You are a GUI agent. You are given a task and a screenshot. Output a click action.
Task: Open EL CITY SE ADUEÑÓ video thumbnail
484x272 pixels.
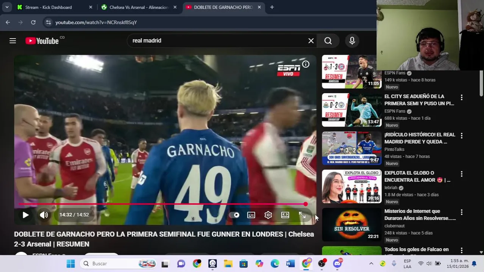pyautogui.click(x=351, y=110)
